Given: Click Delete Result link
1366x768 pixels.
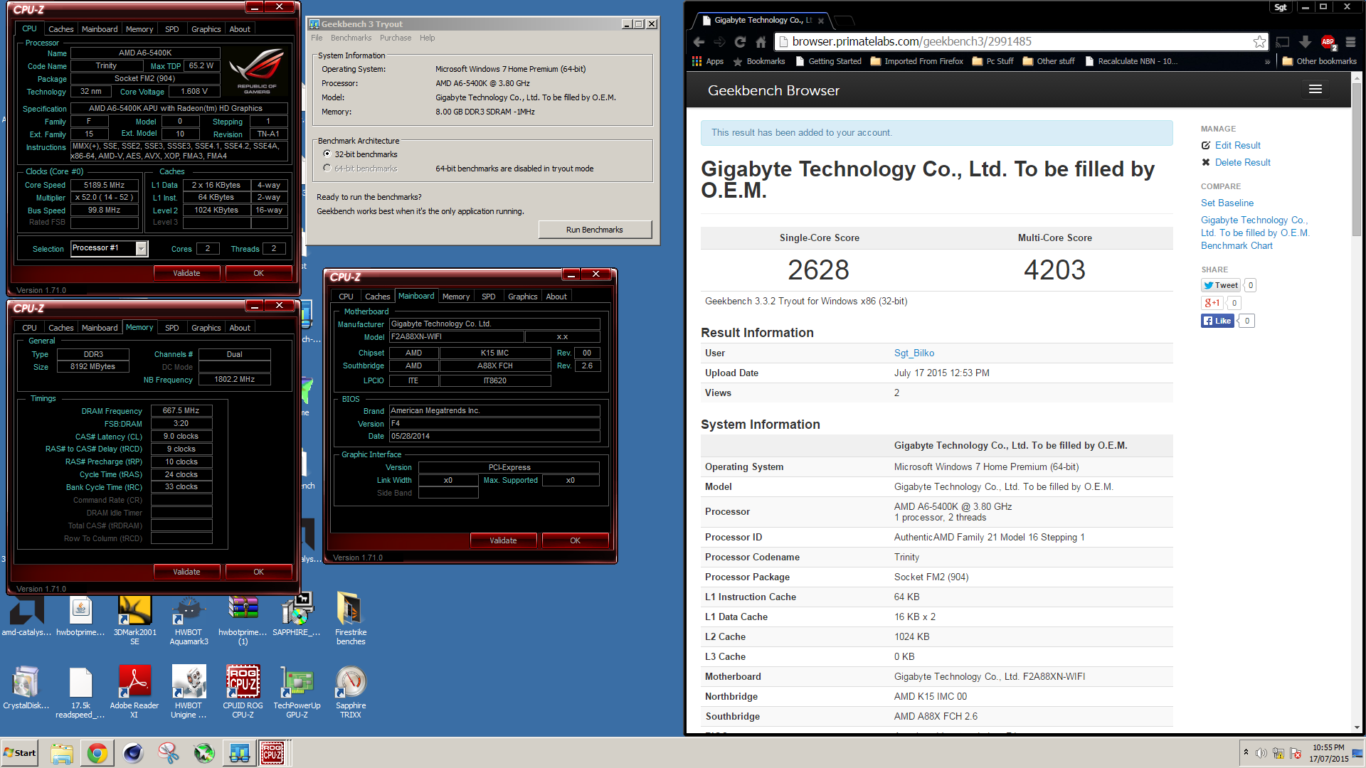Looking at the screenshot, I should (1242, 162).
